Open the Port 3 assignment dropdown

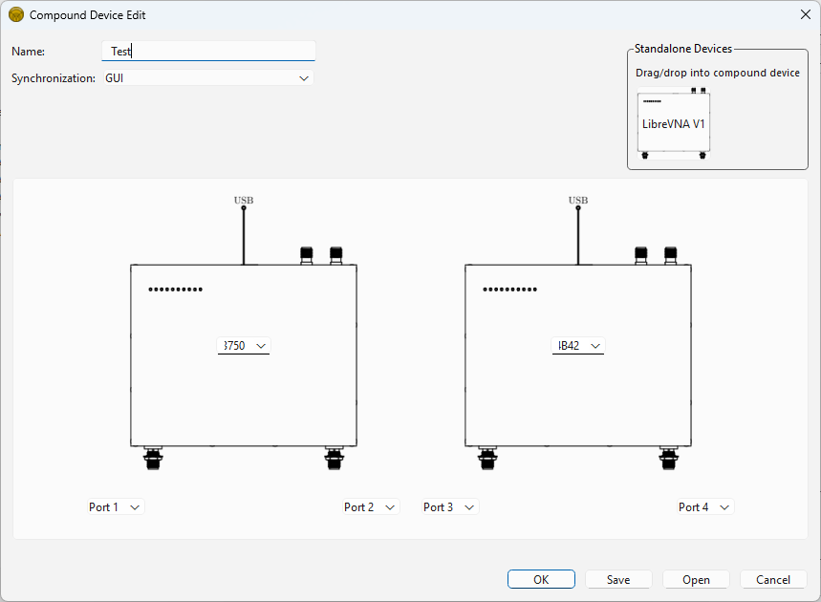pos(450,507)
